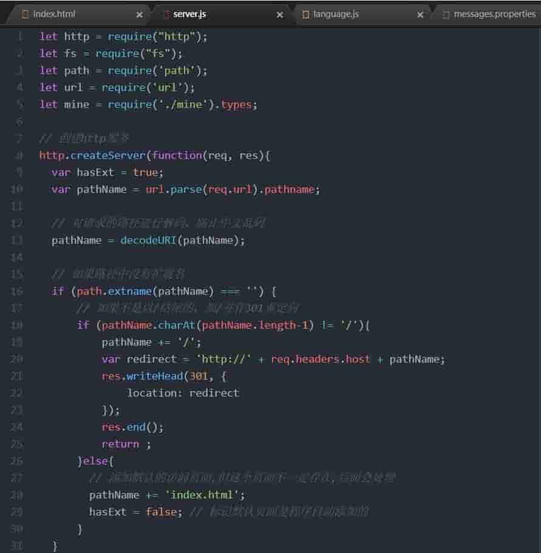The width and height of the screenshot is (541, 553).
Task: Click 'hasExt = false' assignment
Action: click(x=135, y=512)
